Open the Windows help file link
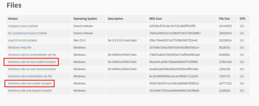This screenshot has height=106, width=259. click(x=20, y=48)
